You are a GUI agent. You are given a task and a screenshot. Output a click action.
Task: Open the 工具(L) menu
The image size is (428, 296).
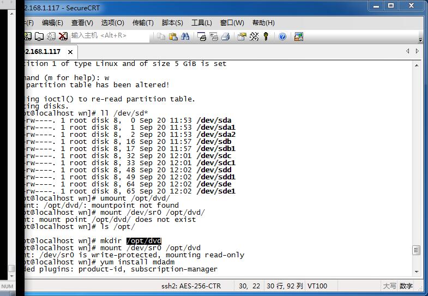(201, 23)
